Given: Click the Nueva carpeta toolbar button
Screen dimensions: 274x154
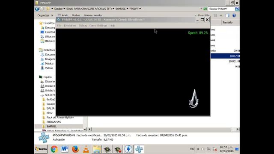Looking at the screenshot, I should (93, 15).
